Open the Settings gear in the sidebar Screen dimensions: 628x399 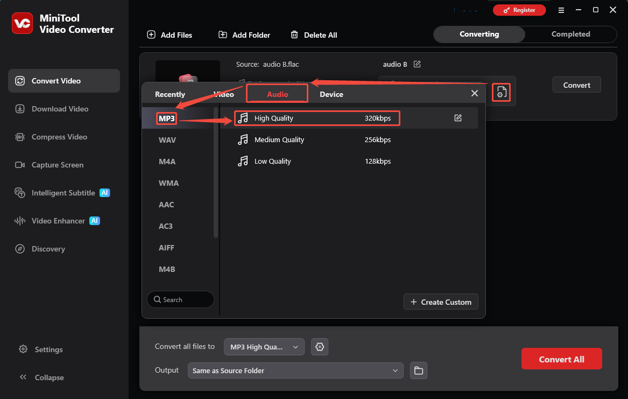point(23,349)
